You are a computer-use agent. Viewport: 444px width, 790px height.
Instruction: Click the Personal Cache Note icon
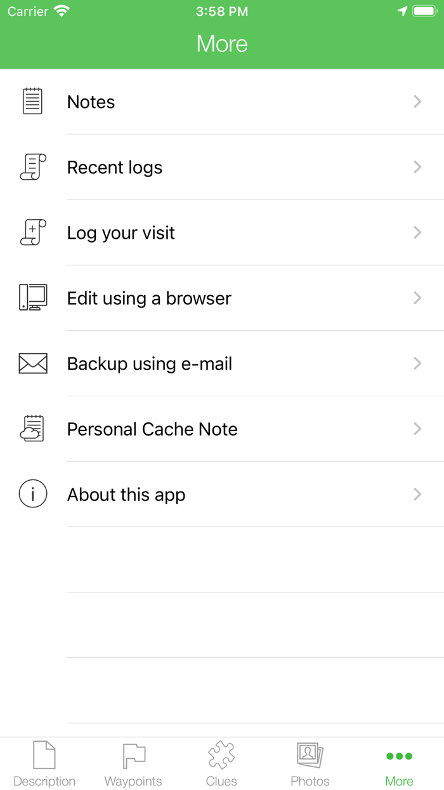click(x=32, y=429)
